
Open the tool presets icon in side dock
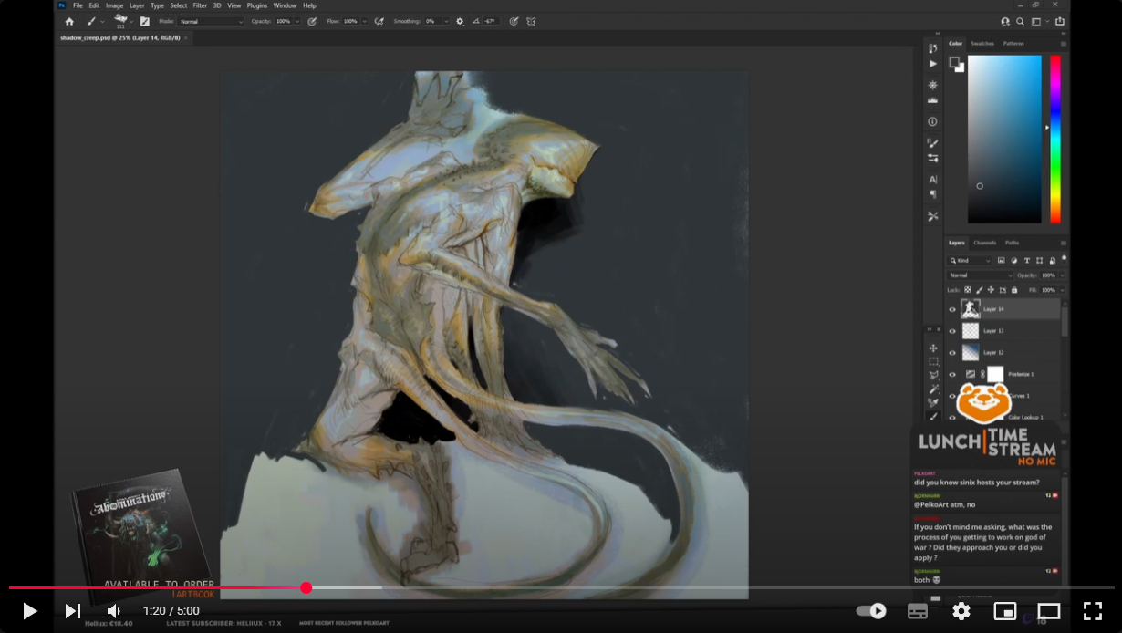tap(932, 216)
